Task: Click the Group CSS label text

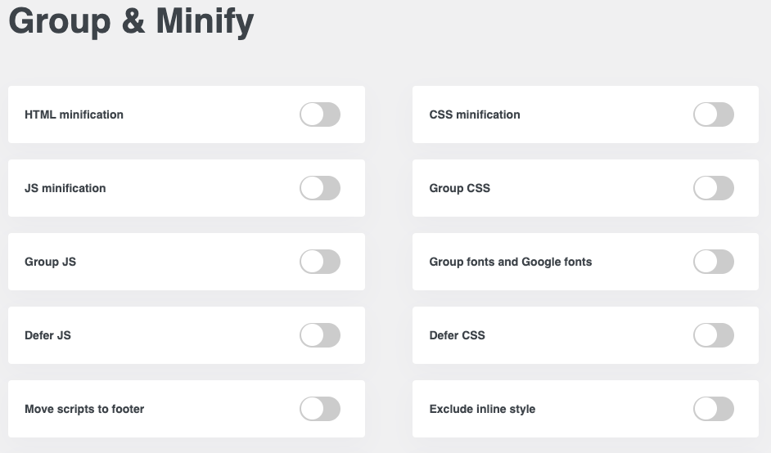Action: [x=460, y=188]
